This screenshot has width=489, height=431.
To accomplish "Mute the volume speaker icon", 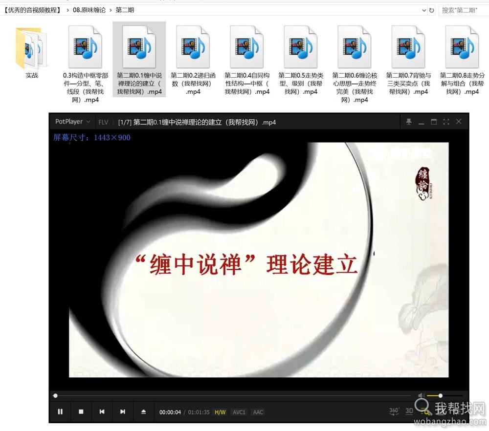I will tap(421, 395).
